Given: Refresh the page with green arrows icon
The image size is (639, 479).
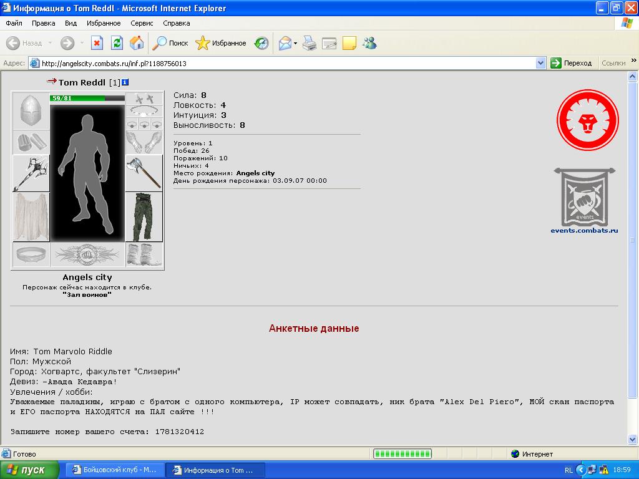Looking at the screenshot, I should tap(117, 43).
